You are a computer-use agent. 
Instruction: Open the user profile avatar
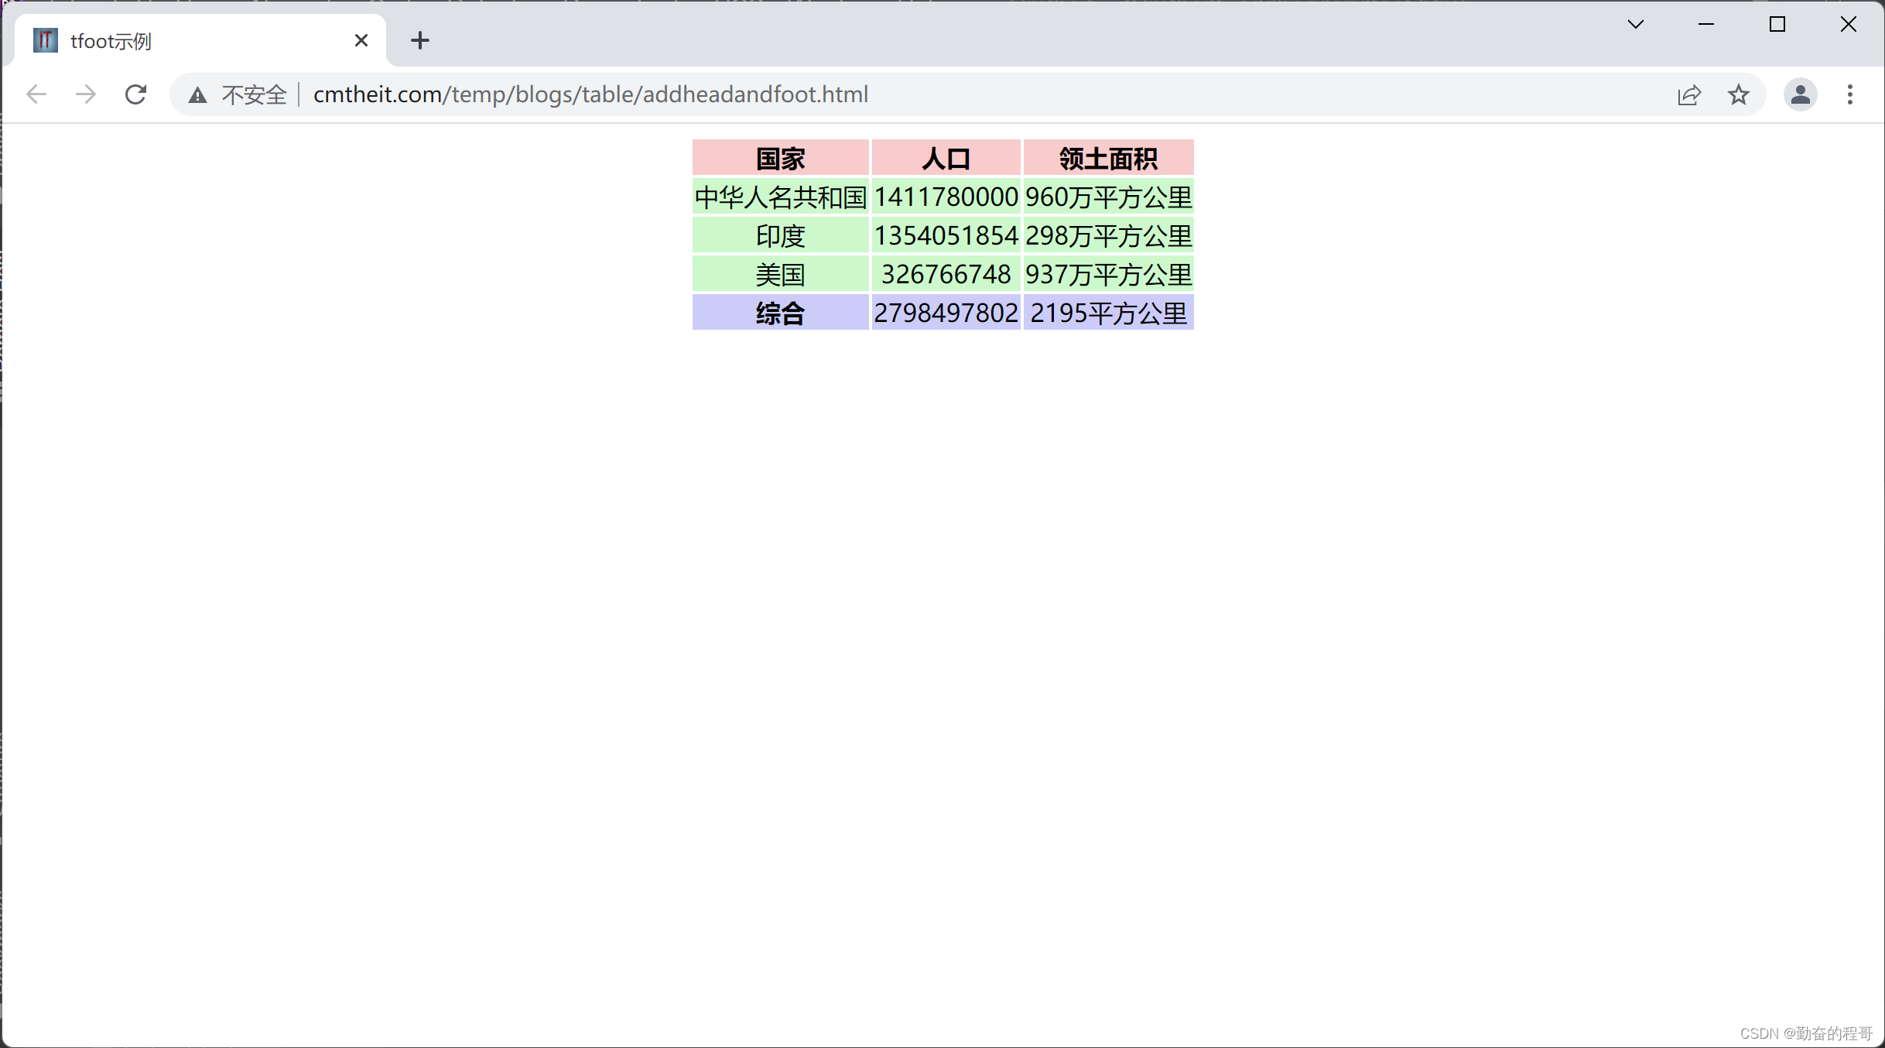[x=1801, y=94]
